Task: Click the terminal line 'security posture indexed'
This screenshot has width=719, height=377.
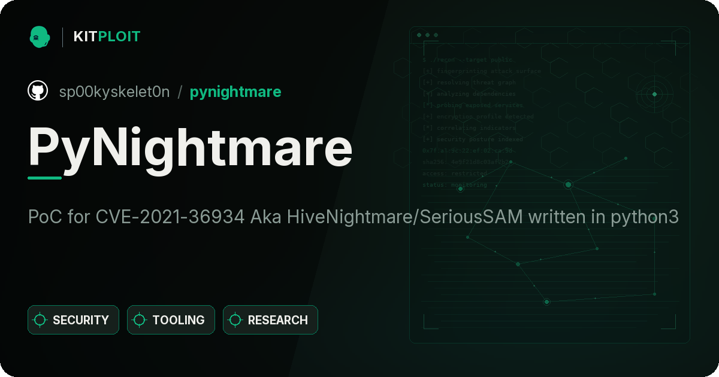Action: 472,139
